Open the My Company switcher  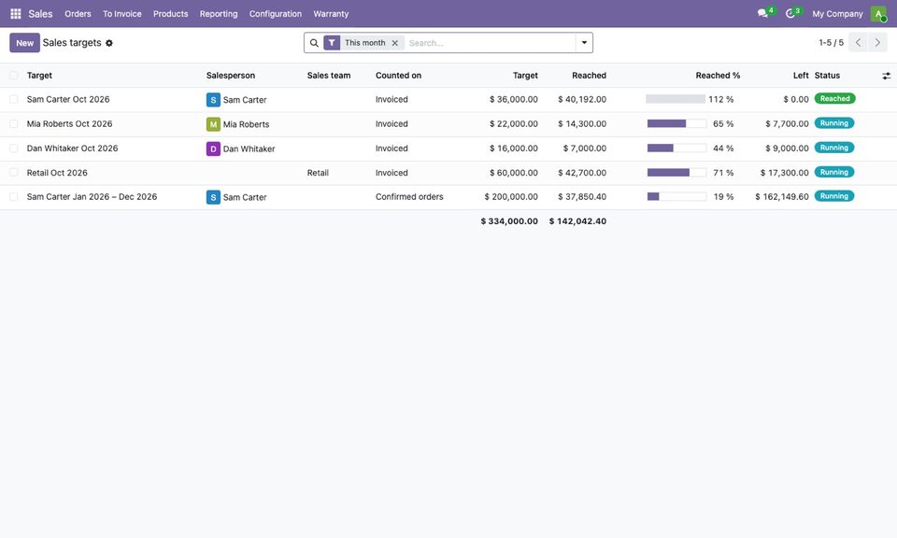point(837,14)
